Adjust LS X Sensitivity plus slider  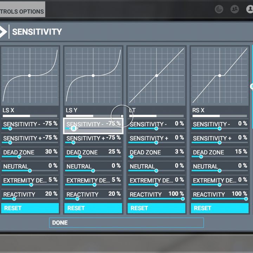30,142
